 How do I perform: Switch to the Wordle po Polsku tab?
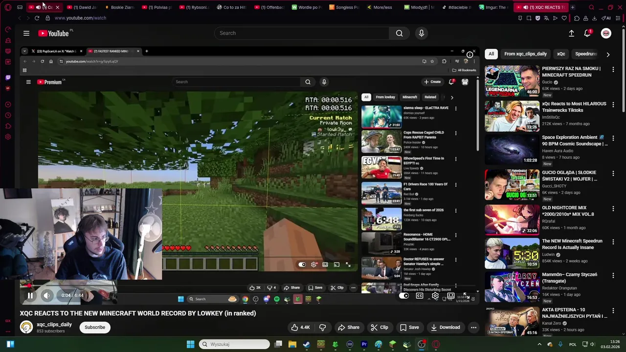coord(307,7)
